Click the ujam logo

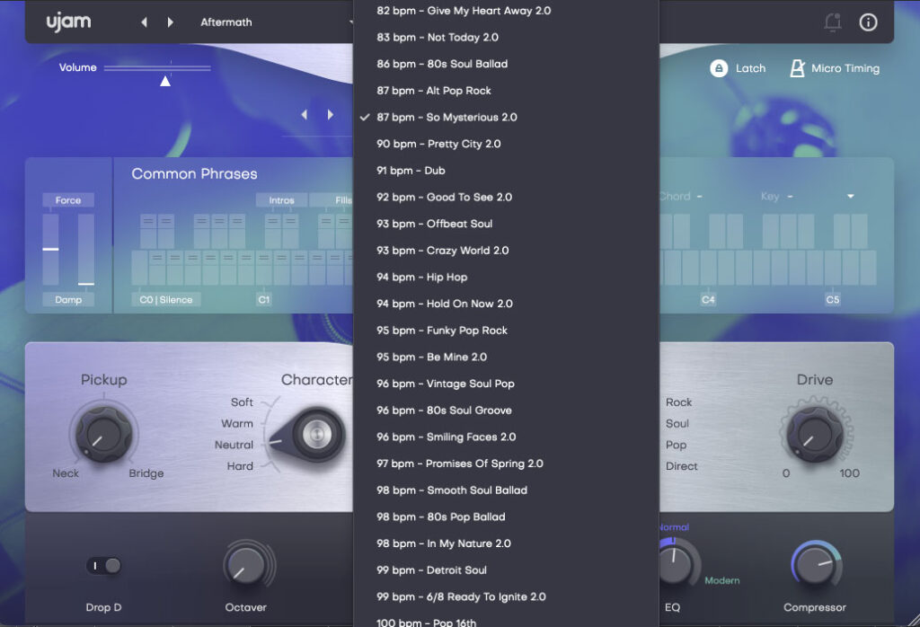[68, 22]
